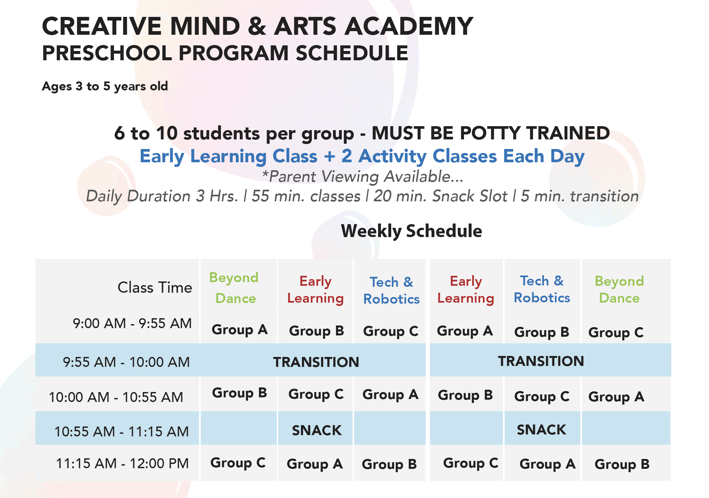Click the first green Beyond Dance column header
This screenshot has width=709, height=498.
(x=234, y=288)
